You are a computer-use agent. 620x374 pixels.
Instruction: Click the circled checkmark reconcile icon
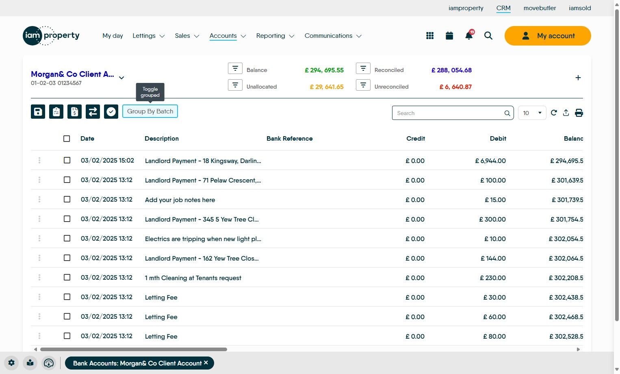pyautogui.click(x=111, y=111)
